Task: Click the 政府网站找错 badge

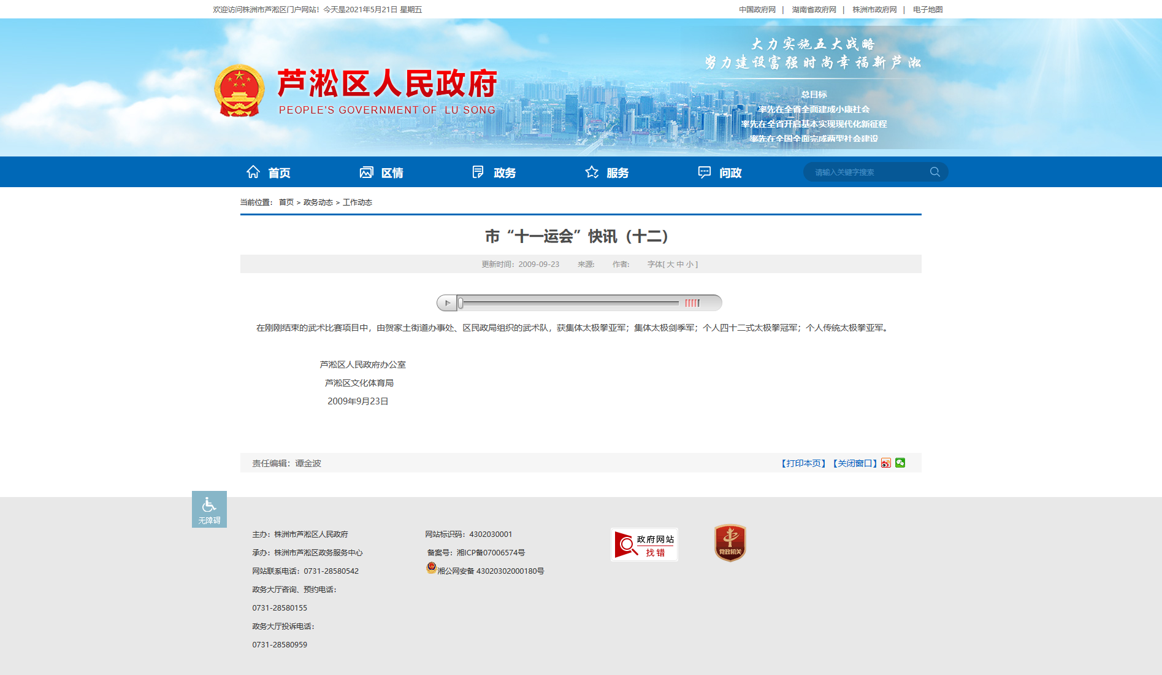Action: [x=644, y=544]
